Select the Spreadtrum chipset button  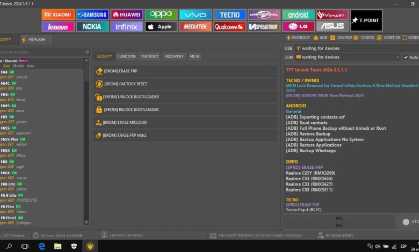click(x=264, y=27)
